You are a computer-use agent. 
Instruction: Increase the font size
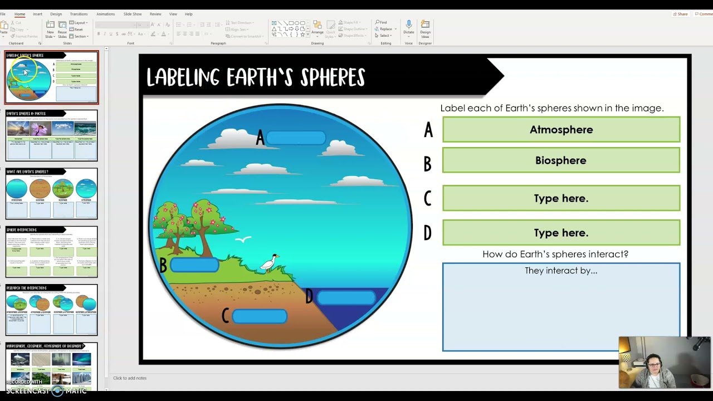pos(153,25)
